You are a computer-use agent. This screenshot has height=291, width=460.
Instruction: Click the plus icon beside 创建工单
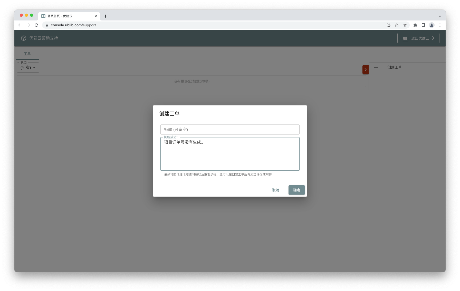pos(376,67)
